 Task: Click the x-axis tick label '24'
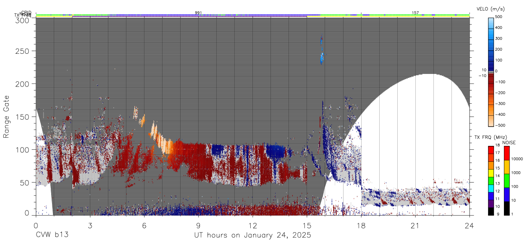470,225
